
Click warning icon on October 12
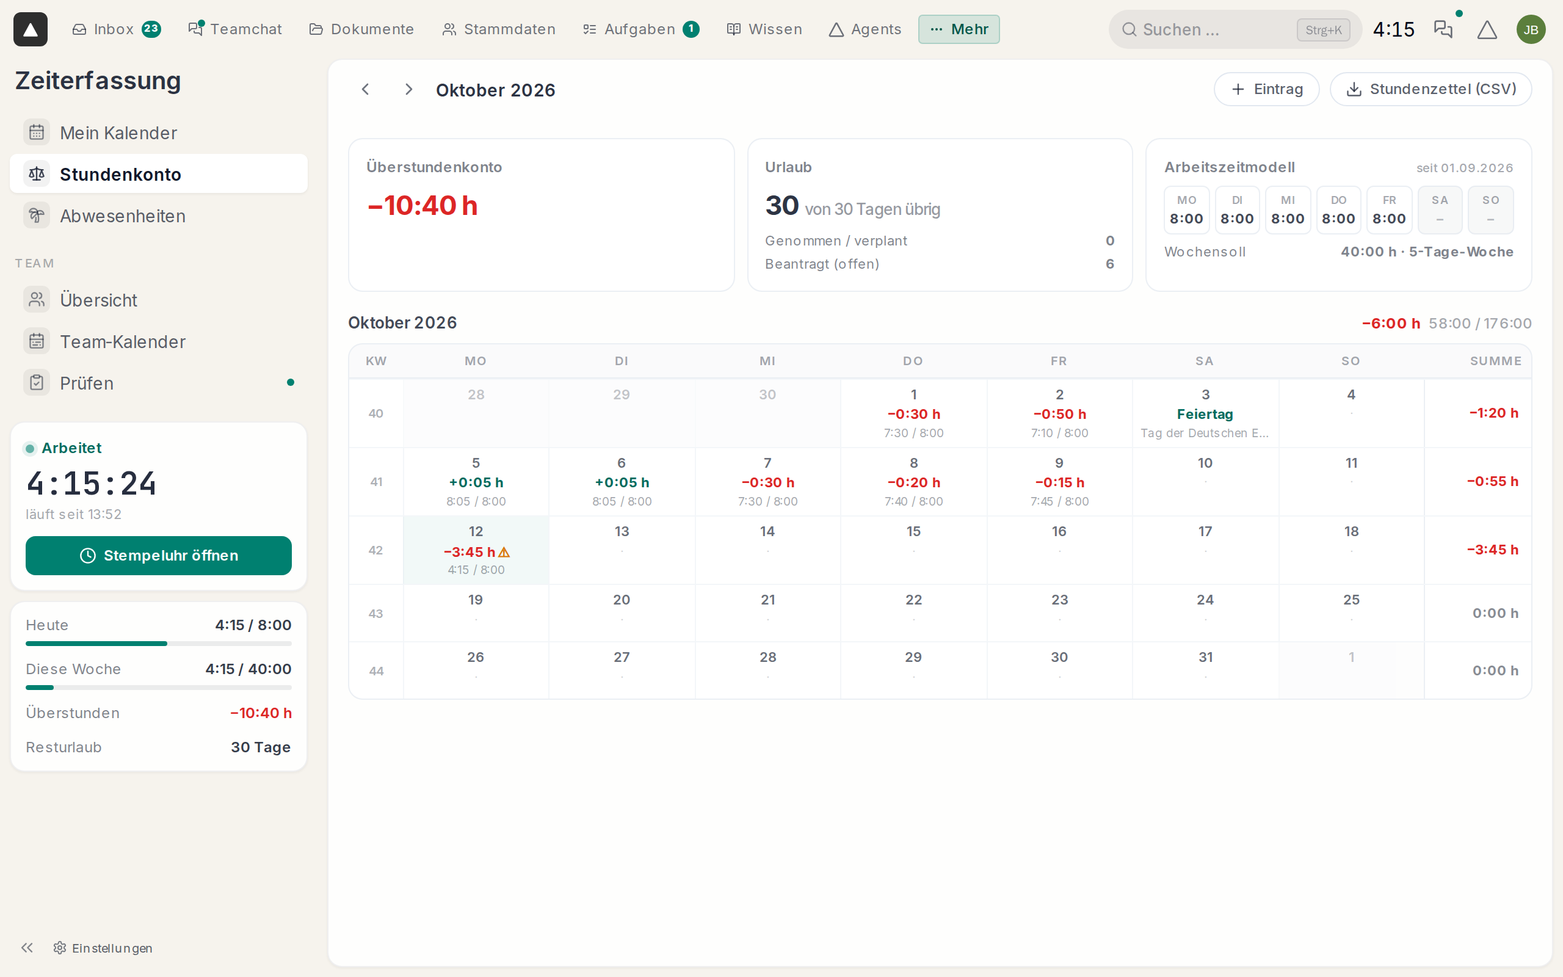pos(504,553)
